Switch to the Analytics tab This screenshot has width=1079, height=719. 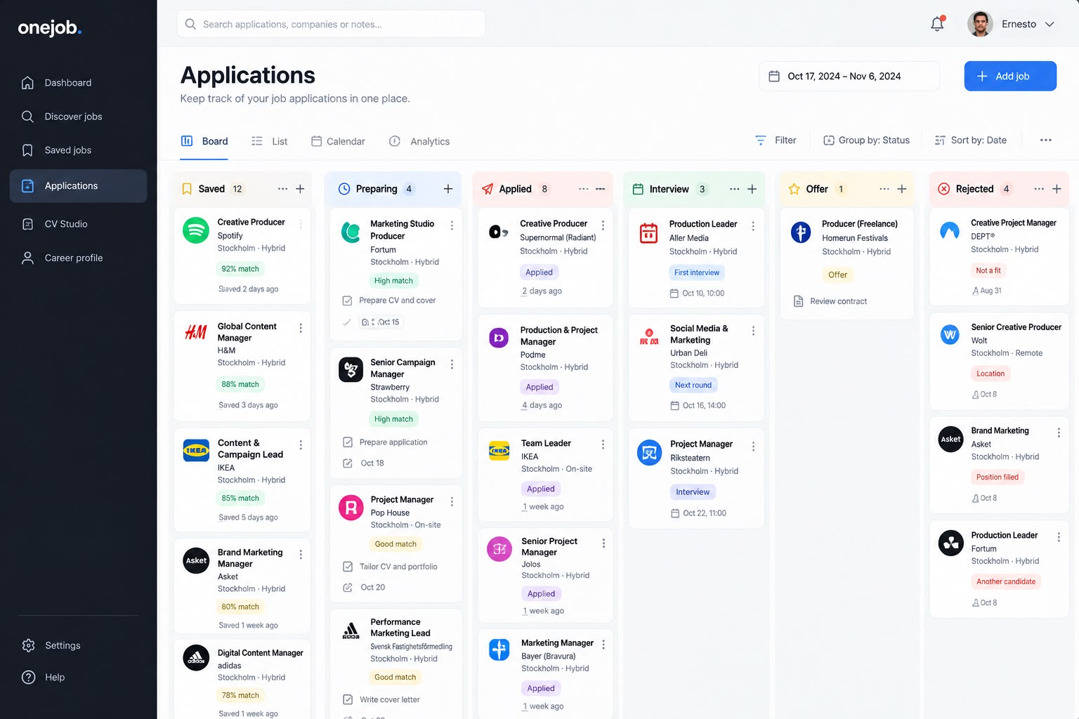tap(419, 141)
